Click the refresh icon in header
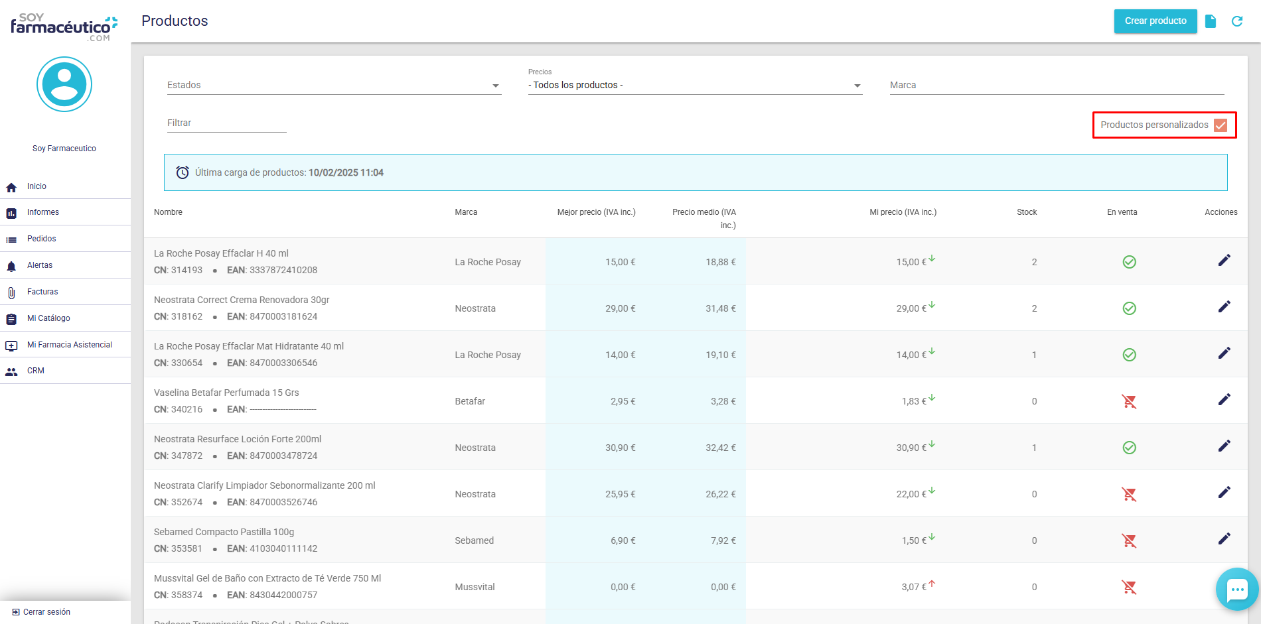Screen dimensions: 1261x624 click(x=1237, y=21)
